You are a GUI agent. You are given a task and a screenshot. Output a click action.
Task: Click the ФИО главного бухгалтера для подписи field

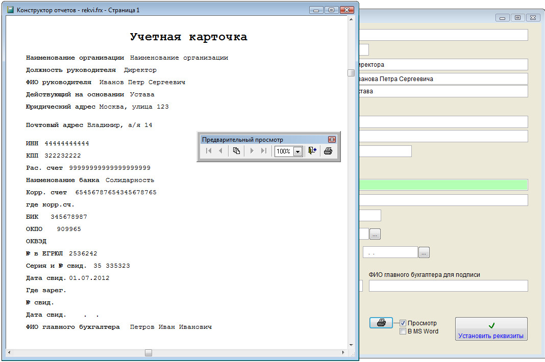click(449, 286)
